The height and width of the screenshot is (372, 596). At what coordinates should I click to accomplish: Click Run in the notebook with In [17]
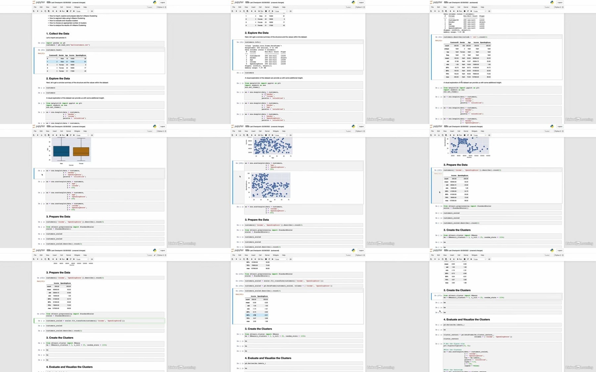tap(459, 259)
